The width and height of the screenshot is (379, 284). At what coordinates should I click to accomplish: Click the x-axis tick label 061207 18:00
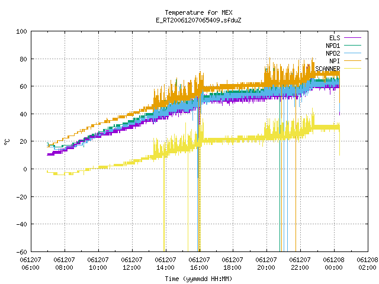[232, 264]
